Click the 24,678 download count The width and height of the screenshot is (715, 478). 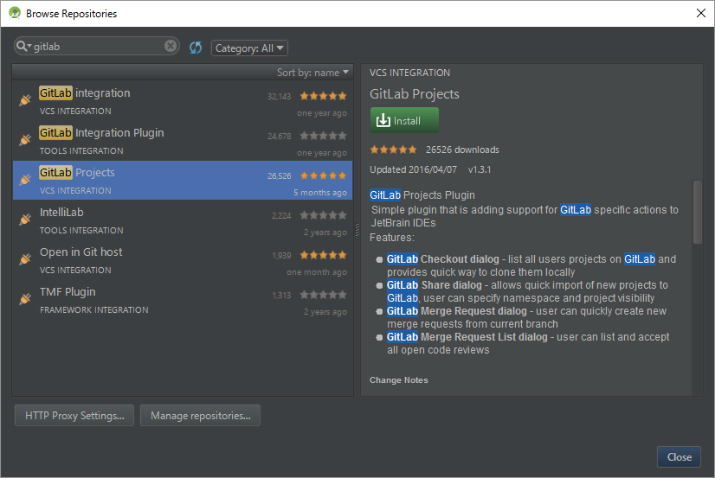click(x=279, y=136)
